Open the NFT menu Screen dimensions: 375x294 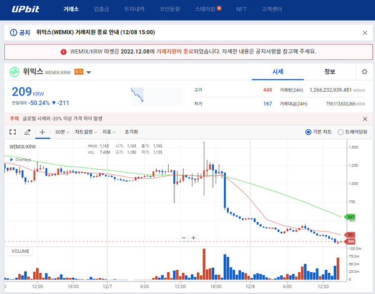click(x=241, y=9)
